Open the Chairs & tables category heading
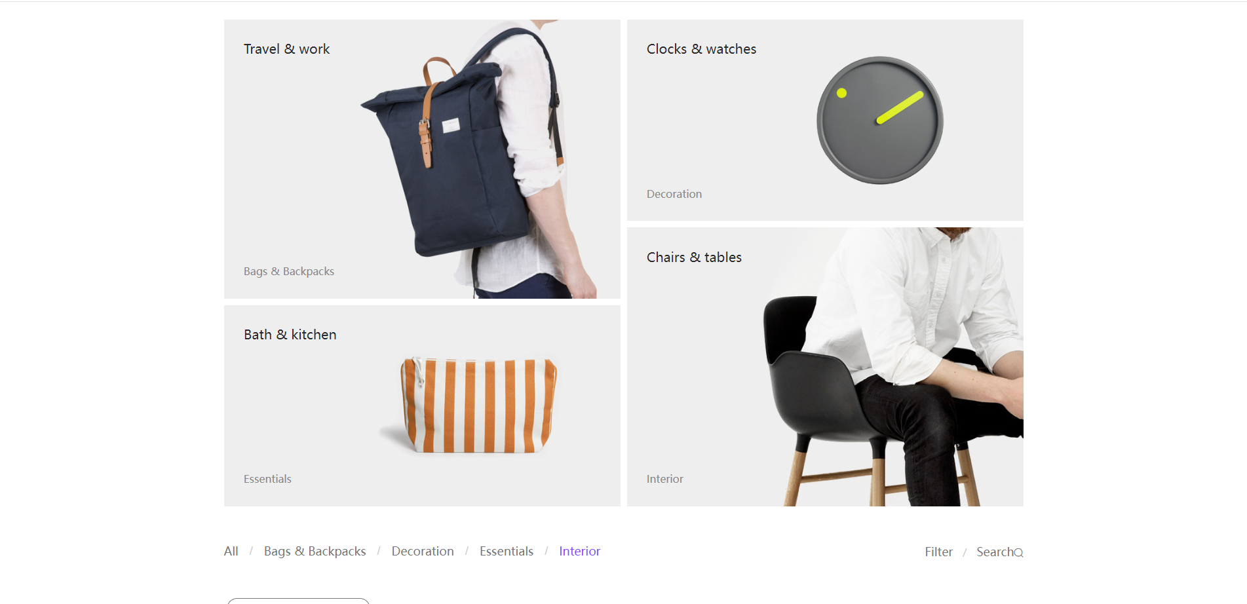 pos(694,257)
